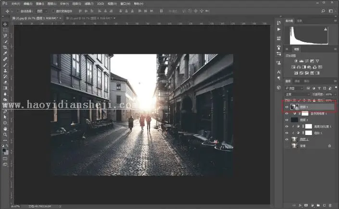Viewport: 339px width, 209px height.
Task: Add an Exposure adjustment from panel
Action: coord(312,61)
